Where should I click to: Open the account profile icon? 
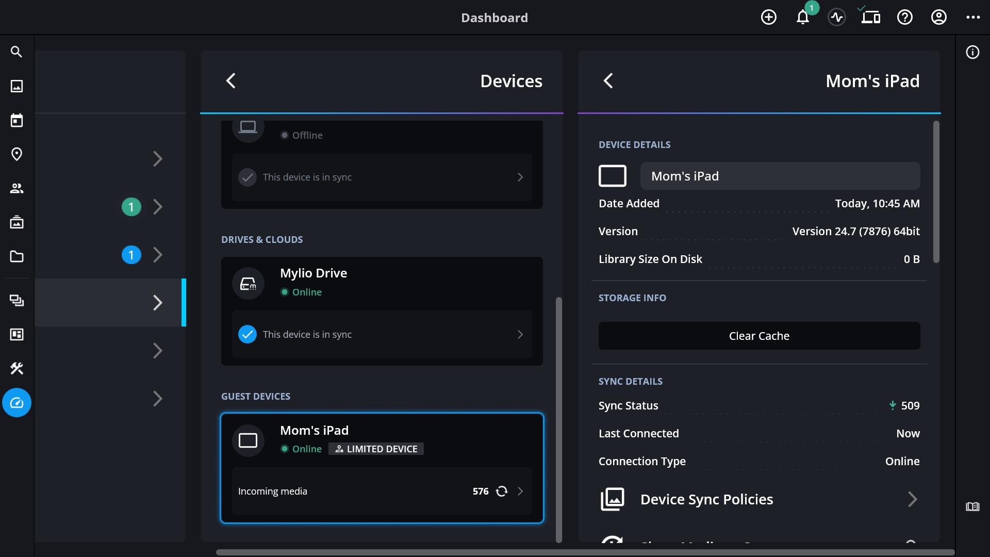[938, 18]
